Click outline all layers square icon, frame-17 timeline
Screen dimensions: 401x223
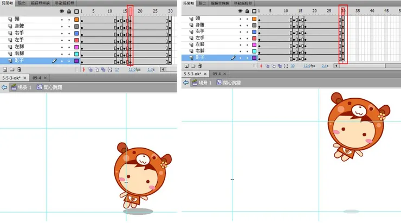(76, 11)
